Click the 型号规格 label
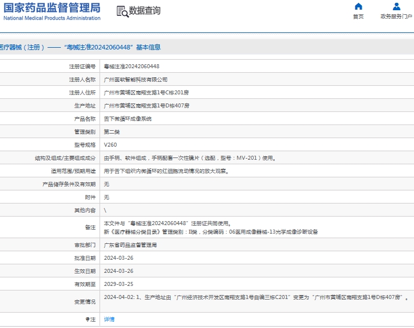This screenshot has width=414, height=328. pos(85,145)
